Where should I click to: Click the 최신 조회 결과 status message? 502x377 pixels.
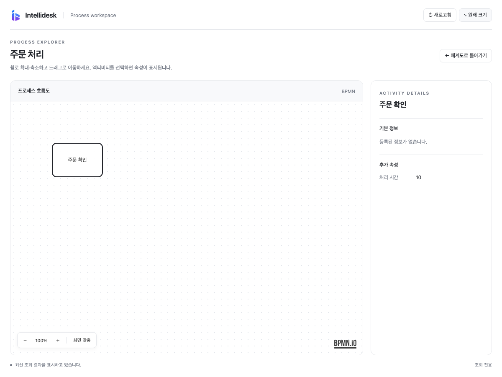point(48,365)
